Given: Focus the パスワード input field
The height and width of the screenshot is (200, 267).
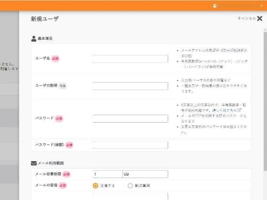Looking at the screenshot, I should click(x=130, y=118).
